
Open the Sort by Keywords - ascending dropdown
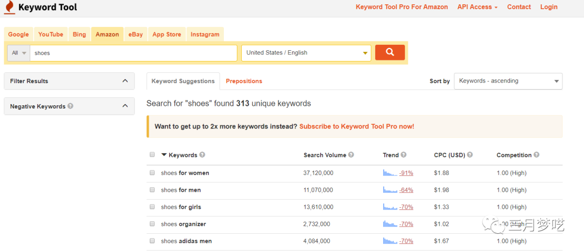[x=508, y=81]
